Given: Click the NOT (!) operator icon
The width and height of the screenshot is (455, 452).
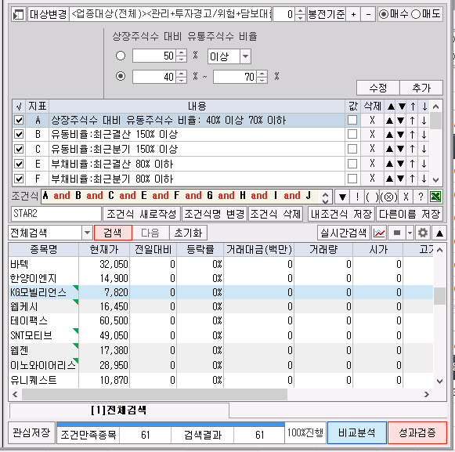Looking at the screenshot, I should tap(357, 197).
